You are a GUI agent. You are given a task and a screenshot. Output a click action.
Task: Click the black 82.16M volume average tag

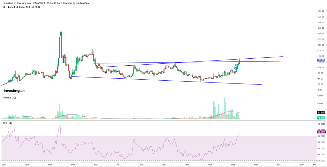[321, 113]
